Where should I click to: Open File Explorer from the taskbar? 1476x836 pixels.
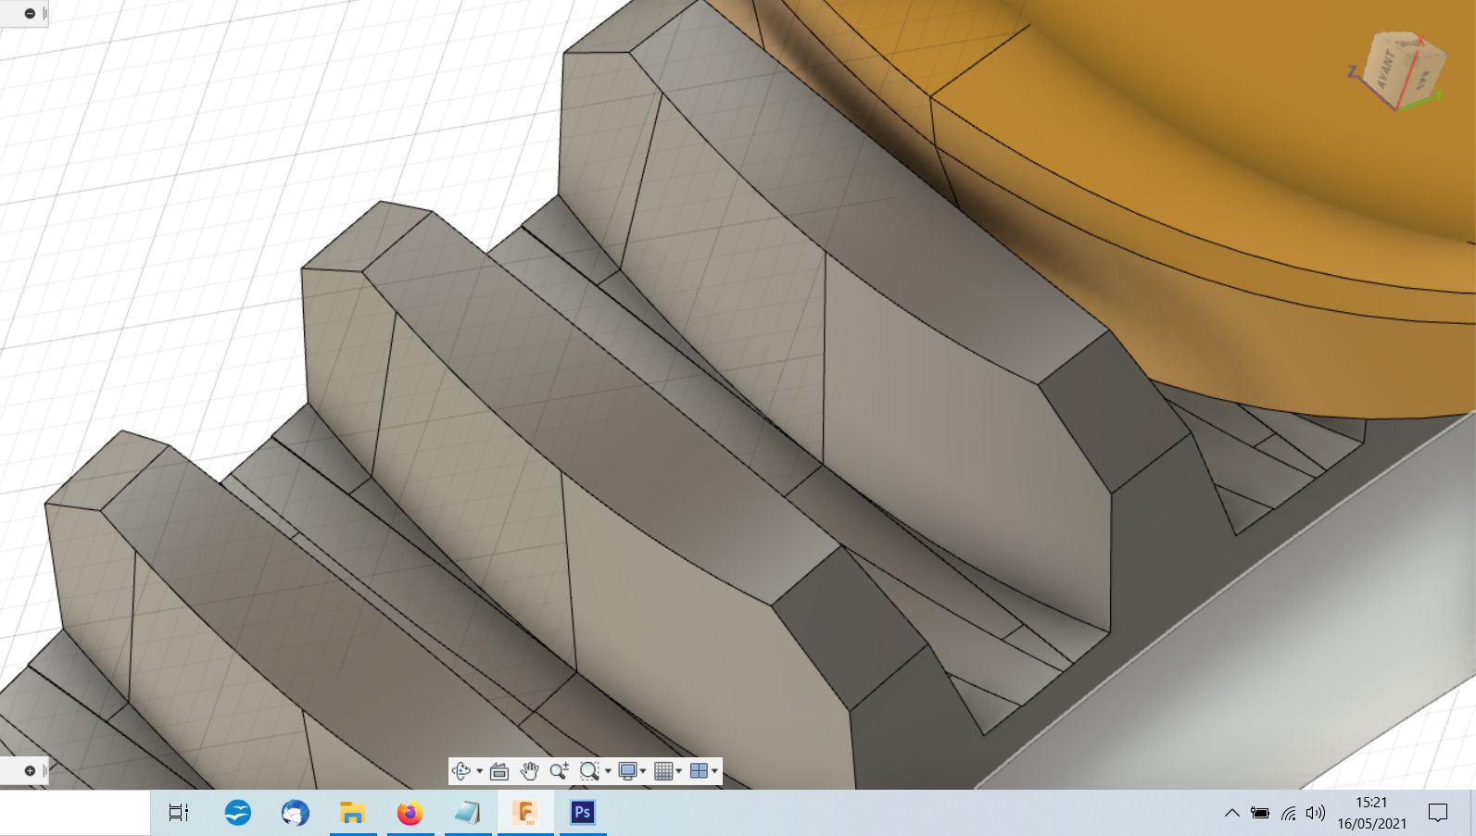352,813
